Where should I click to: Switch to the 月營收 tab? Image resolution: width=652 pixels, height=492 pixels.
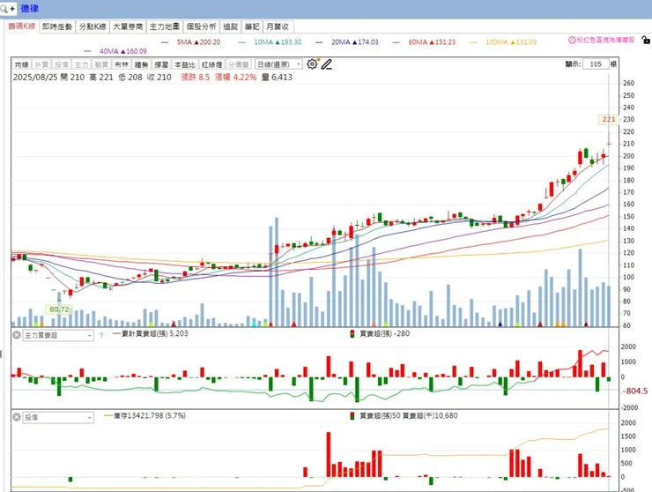point(278,26)
